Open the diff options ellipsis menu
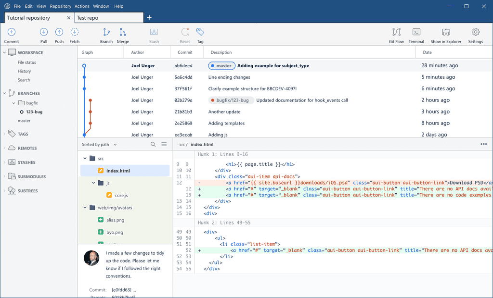The image size is (493, 298). tap(483, 144)
